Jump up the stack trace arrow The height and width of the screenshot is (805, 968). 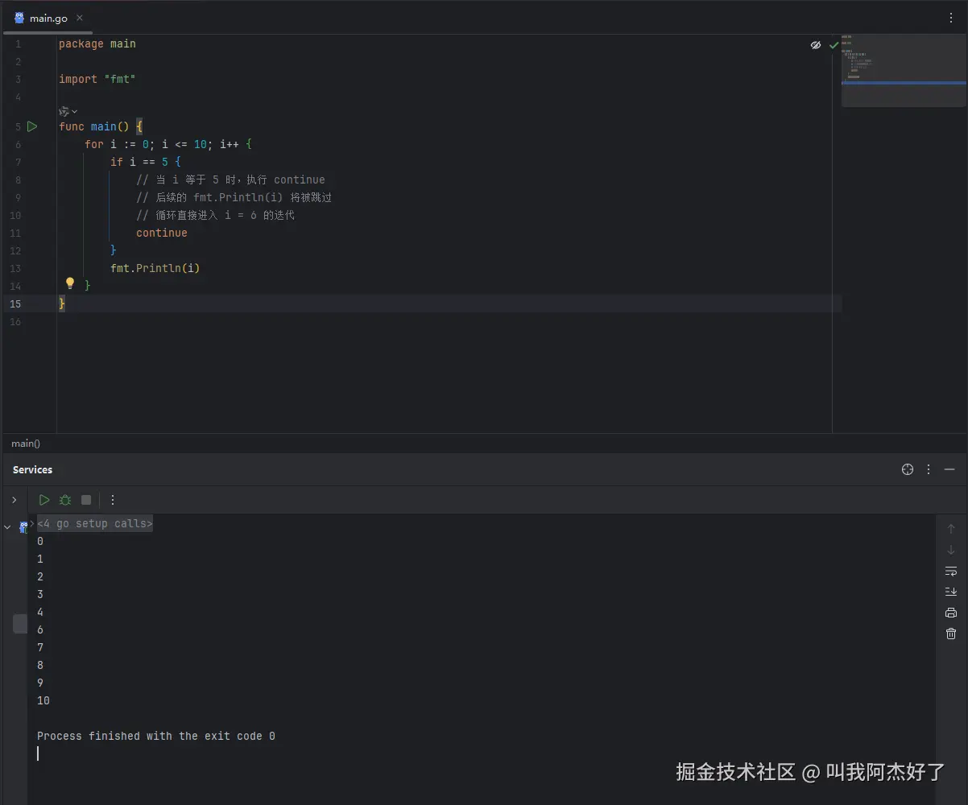click(x=951, y=529)
